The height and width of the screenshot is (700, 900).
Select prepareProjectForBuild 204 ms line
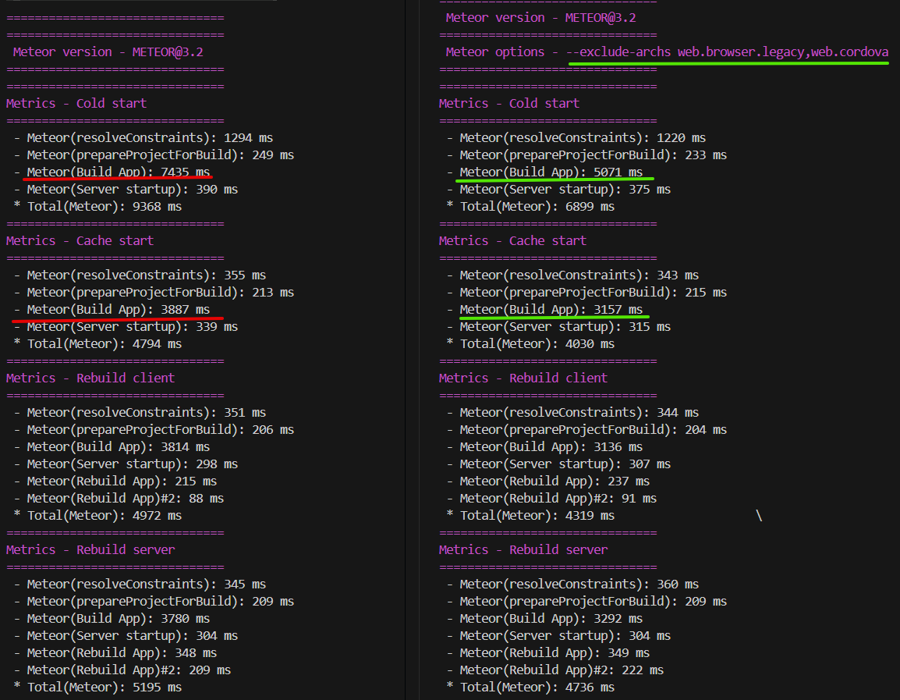586,429
